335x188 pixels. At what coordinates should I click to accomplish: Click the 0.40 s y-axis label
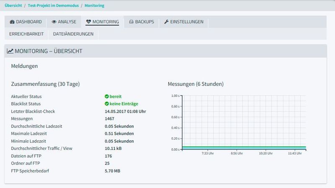coord(175,128)
